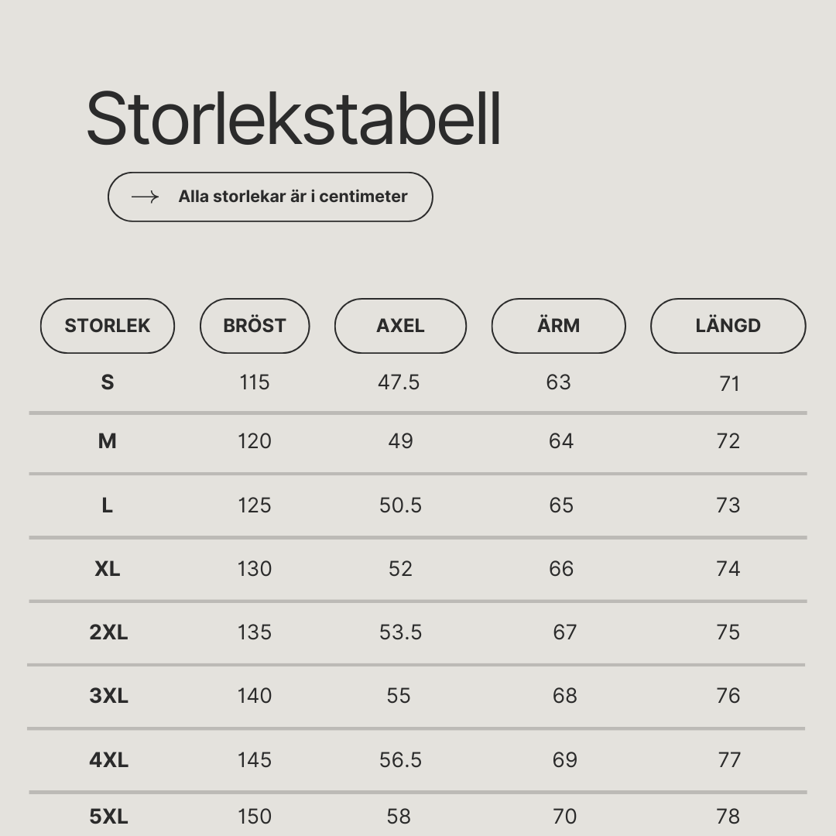Click the AXEL column header
Image resolution: width=836 pixels, height=836 pixels.
coord(400,326)
